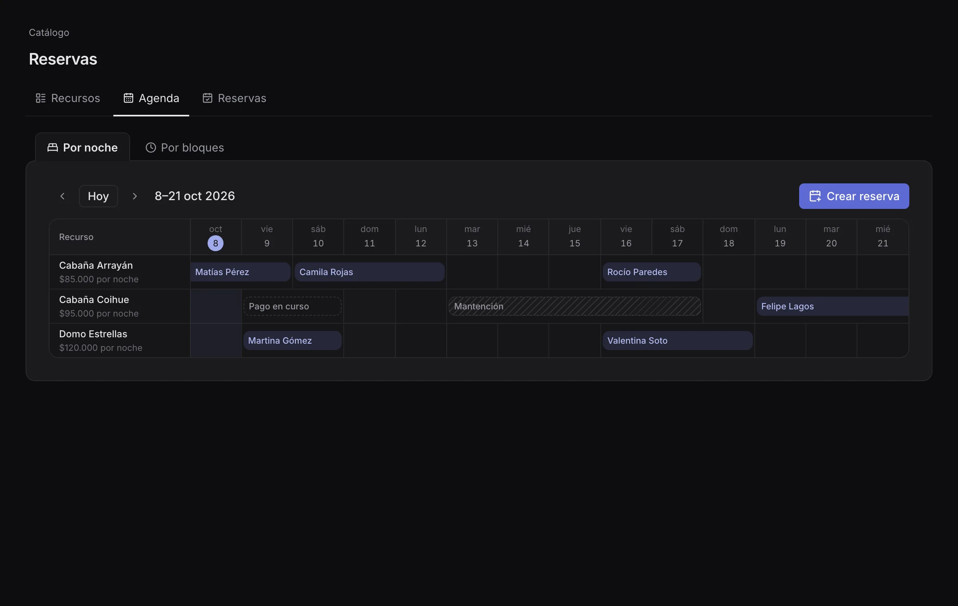The height and width of the screenshot is (606, 958).
Task: Click the bed icon on Por noche
Action: pos(53,148)
